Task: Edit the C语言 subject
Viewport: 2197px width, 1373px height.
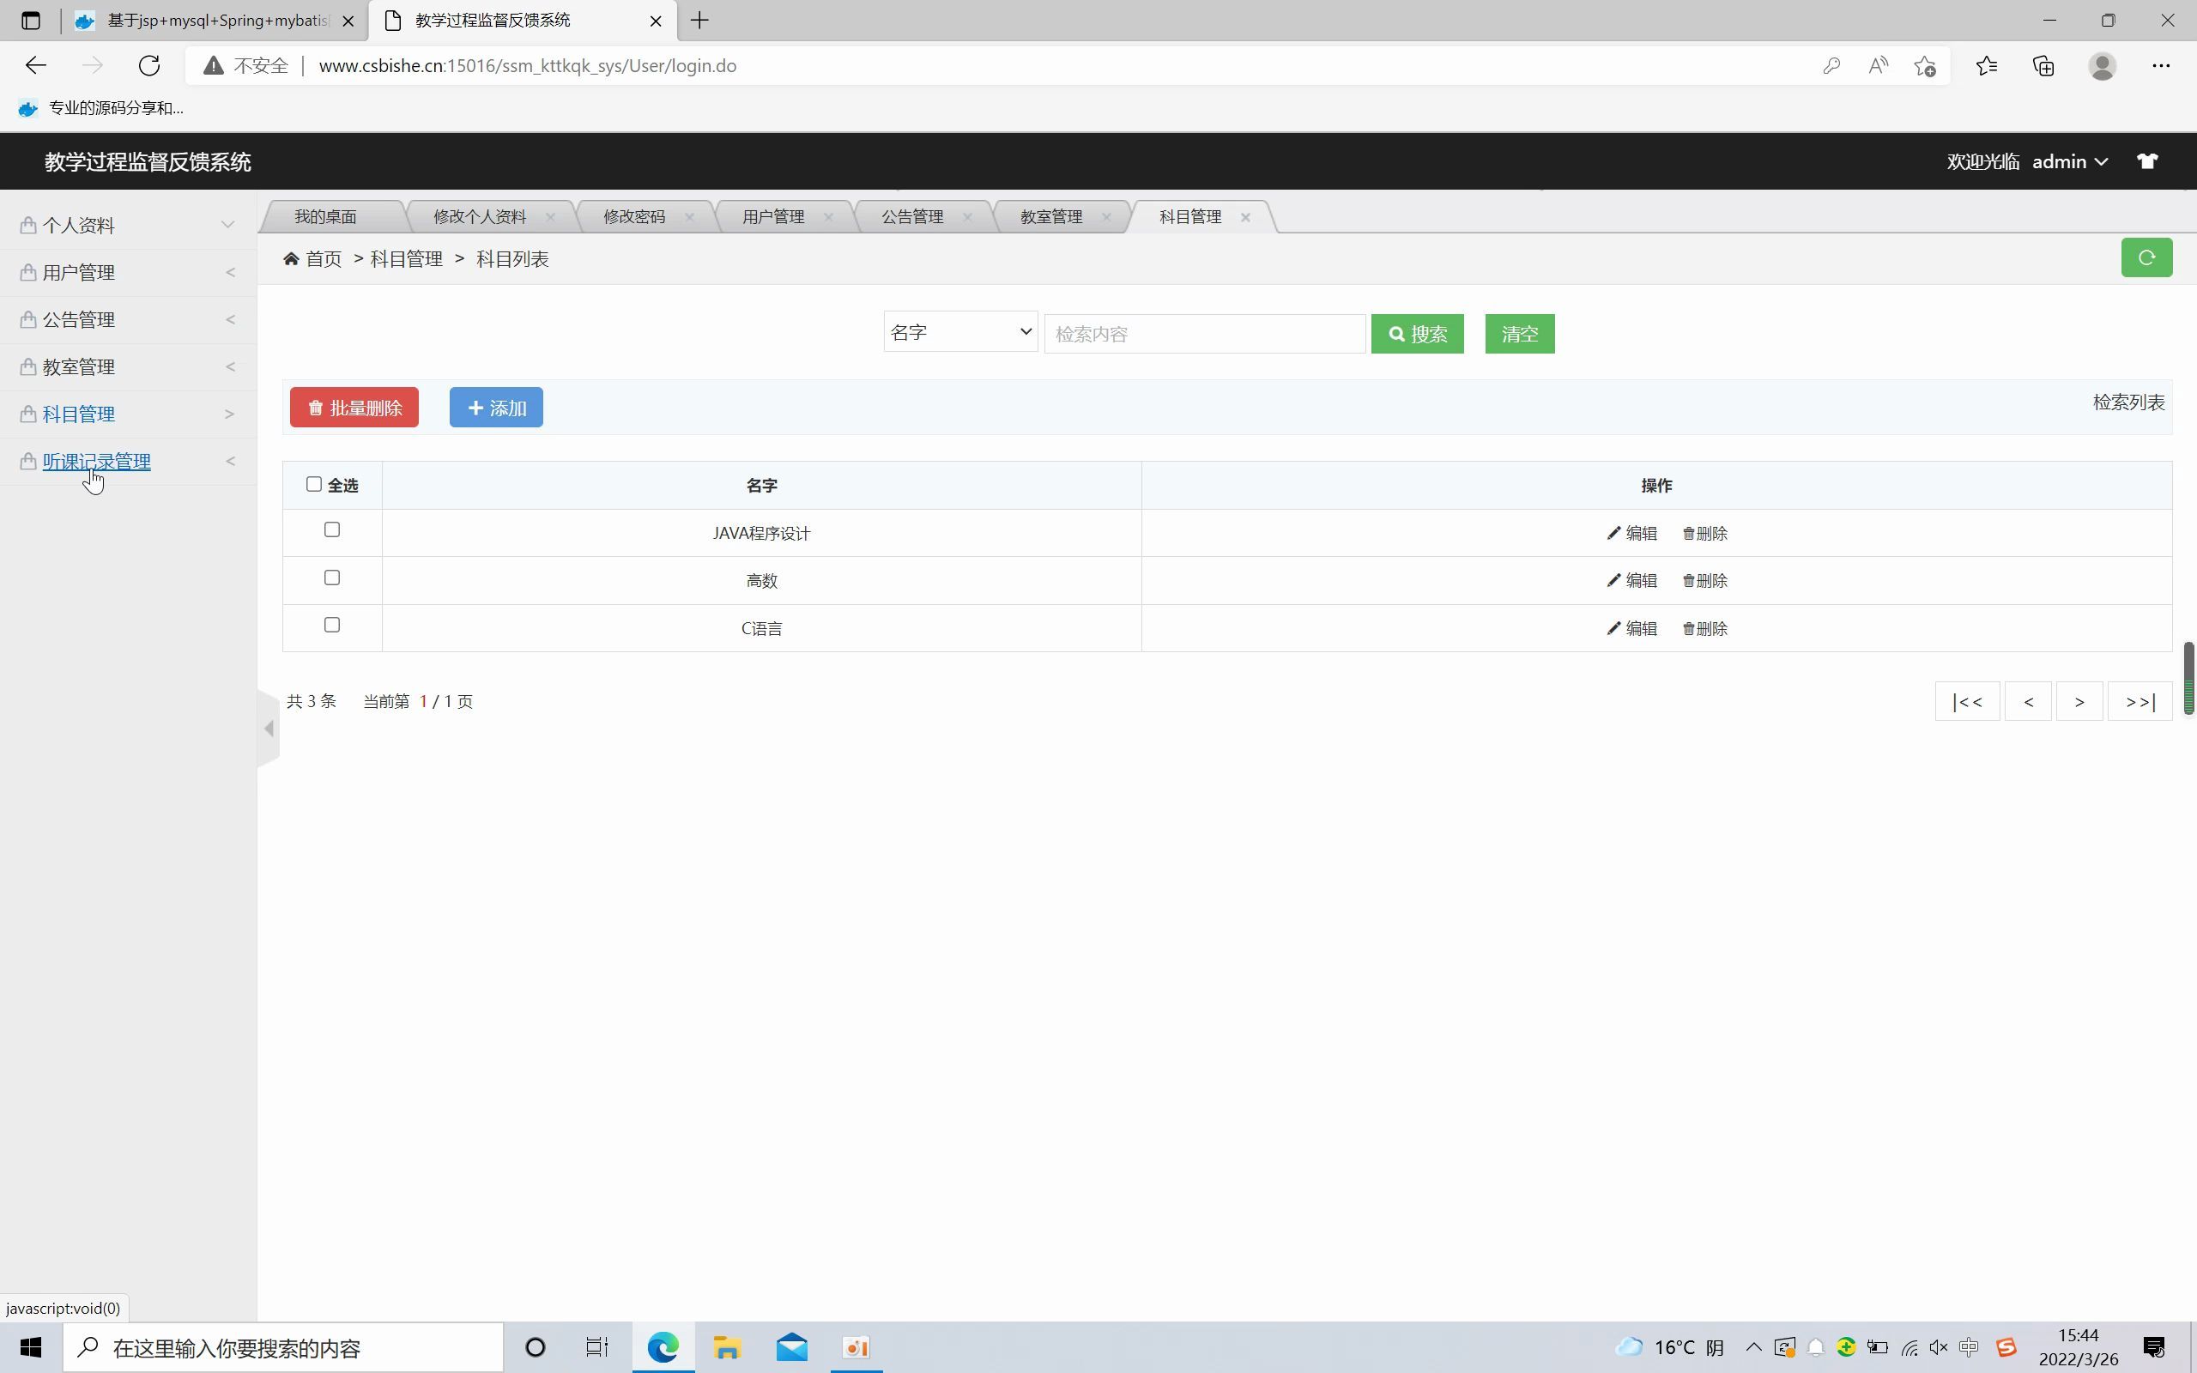Action: tap(1632, 628)
